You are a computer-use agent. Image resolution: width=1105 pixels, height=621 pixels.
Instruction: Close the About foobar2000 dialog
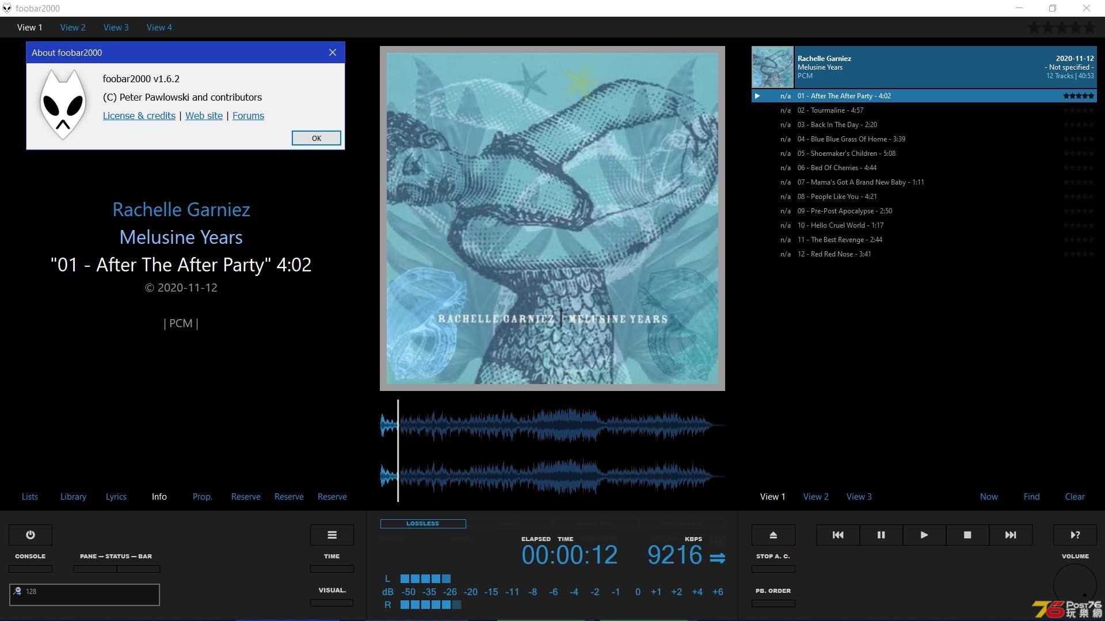coord(333,52)
